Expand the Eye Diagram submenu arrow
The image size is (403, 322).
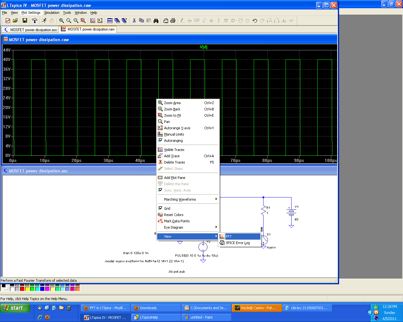tap(216, 227)
